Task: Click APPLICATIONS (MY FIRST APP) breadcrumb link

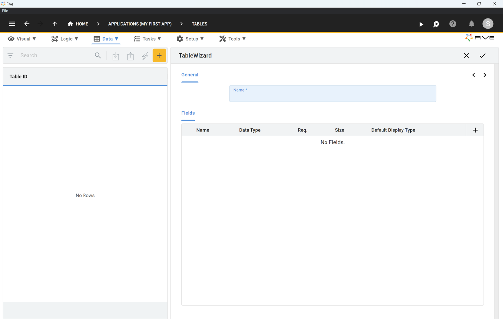Action: click(140, 24)
